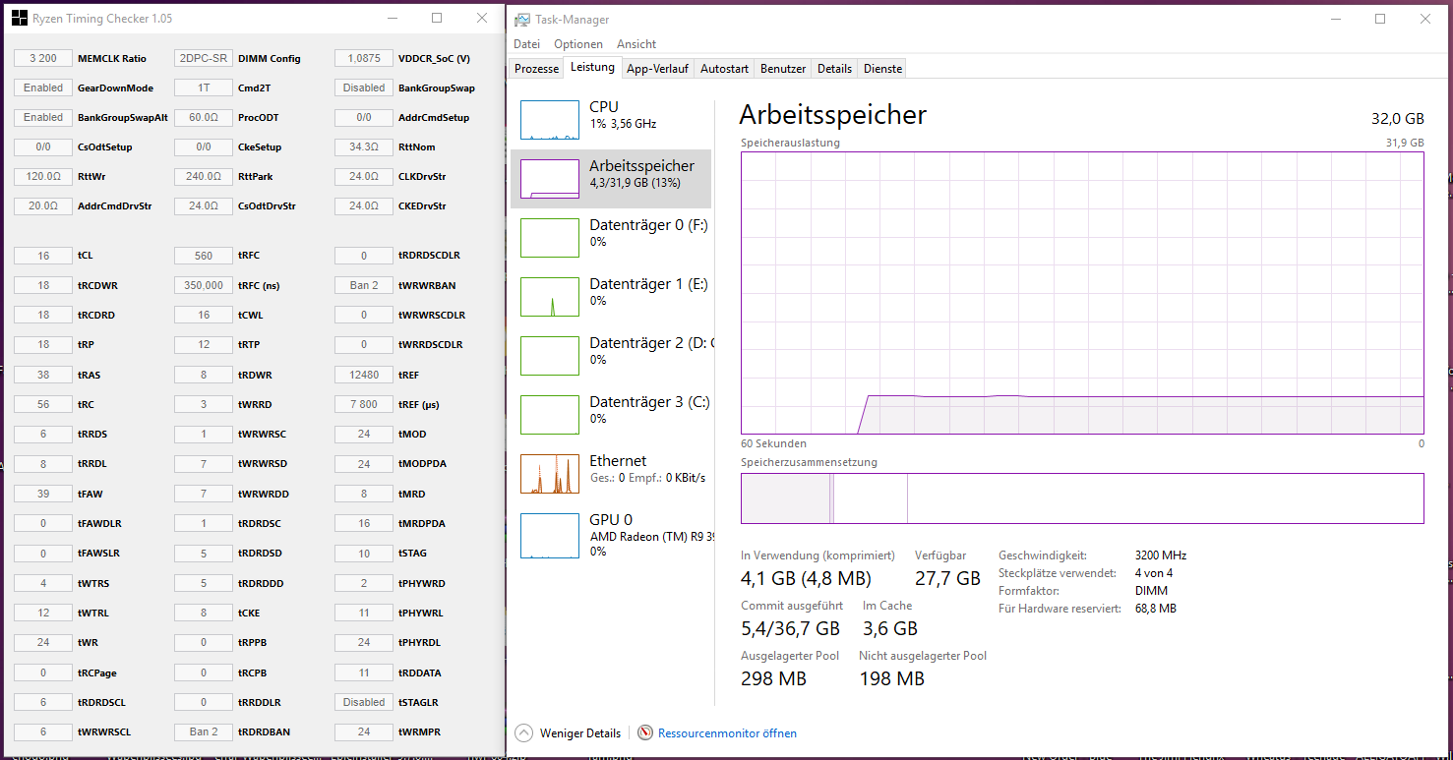Click the Für Hardware reserviert 68,8 MB value
The image size is (1453, 760).
pyautogui.click(x=1155, y=609)
